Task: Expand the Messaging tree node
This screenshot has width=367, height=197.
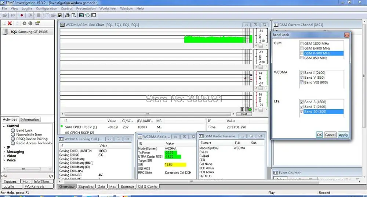Action: (4, 152)
